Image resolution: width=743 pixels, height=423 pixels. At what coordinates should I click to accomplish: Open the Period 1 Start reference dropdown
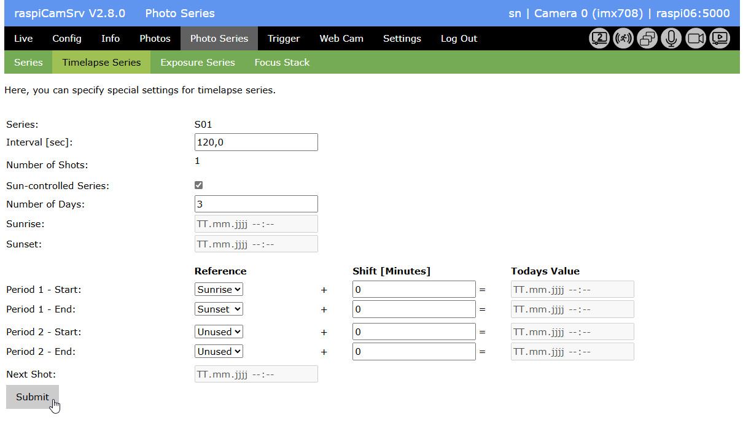pyautogui.click(x=219, y=289)
